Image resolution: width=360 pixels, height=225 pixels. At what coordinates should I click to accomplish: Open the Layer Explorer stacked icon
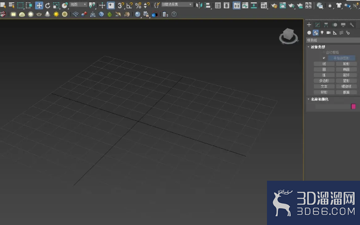pos(227,5)
